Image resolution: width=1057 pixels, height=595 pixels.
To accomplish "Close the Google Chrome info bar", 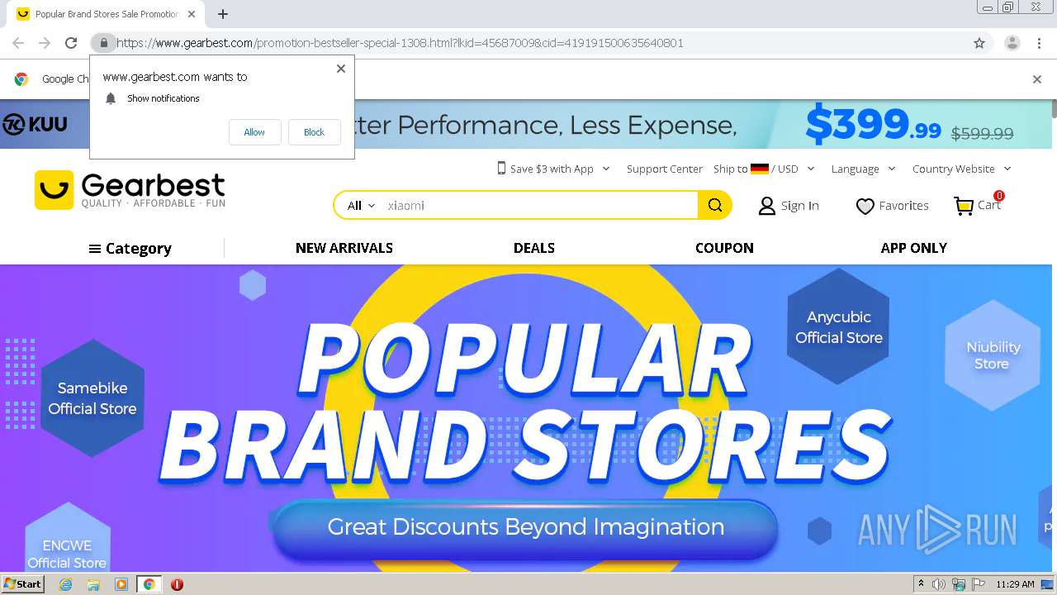I will tap(1037, 79).
